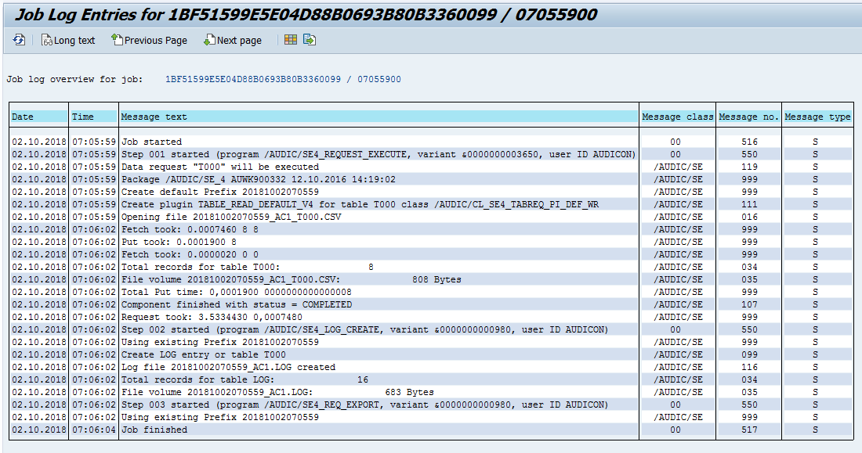Click the Refresh icon in the toolbar
The image size is (862, 453).
pyautogui.click(x=17, y=40)
